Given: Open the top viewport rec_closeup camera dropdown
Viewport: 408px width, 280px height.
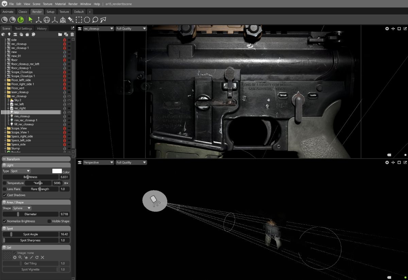Looking at the screenshot, I should pyautogui.click(x=98, y=29).
